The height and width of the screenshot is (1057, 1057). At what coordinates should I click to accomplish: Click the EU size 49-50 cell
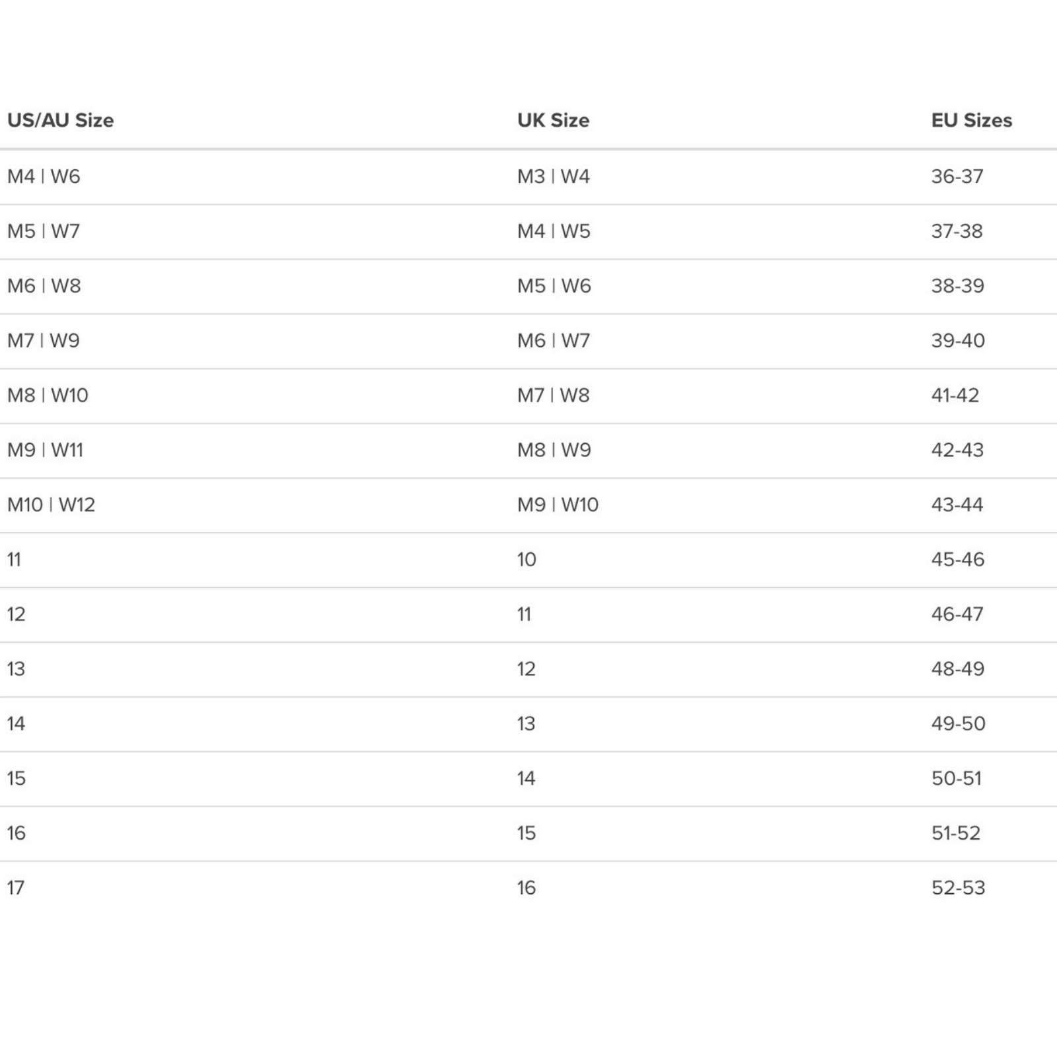click(958, 723)
